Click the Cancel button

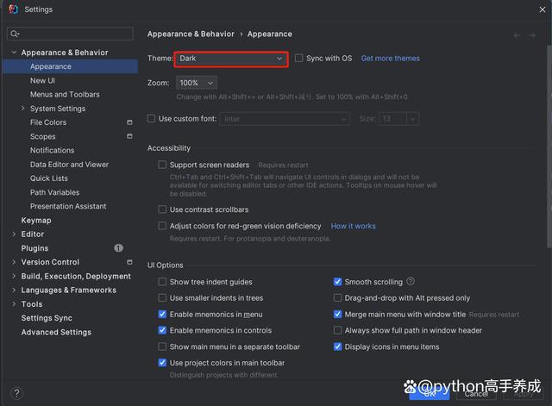click(x=475, y=394)
